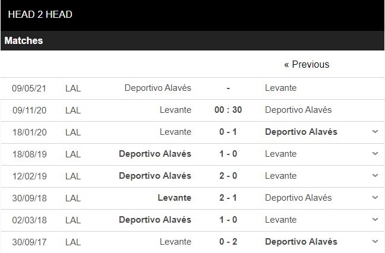This screenshot has width=385, height=253.
Task: Open the 0 - 2 score from 30/09/17
Action: pyautogui.click(x=228, y=242)
